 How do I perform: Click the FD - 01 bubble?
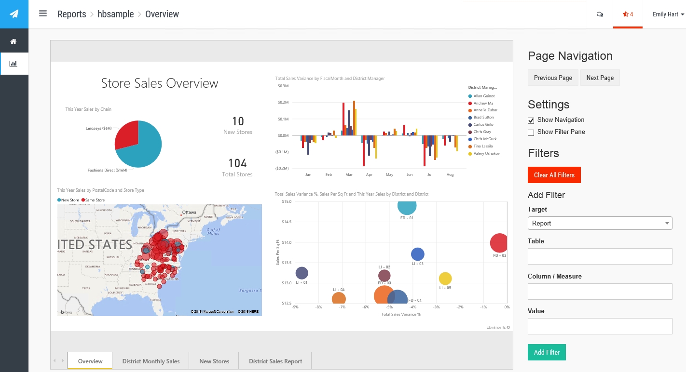point(407,207)
